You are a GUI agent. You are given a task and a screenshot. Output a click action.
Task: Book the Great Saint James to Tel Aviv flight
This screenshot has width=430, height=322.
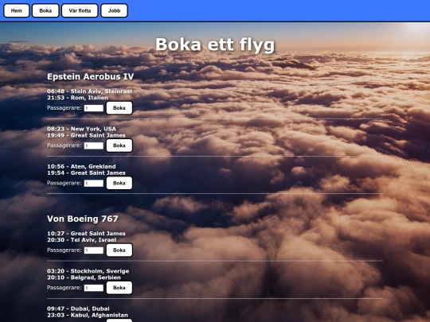[x=119, y=250]
